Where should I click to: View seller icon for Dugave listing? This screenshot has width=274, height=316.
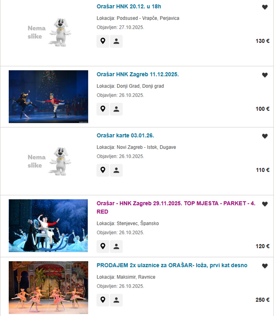(x=116, y=170)
